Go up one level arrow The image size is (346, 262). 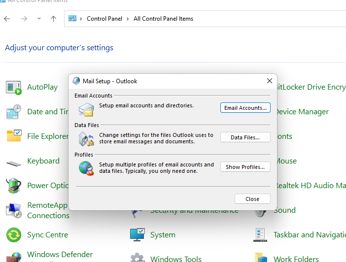click(x=53, y=19)
